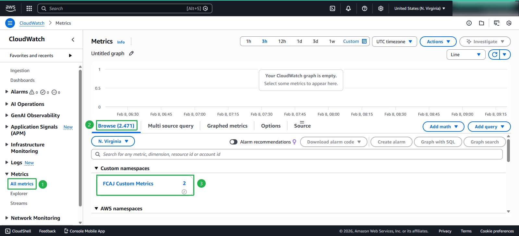
Task: Expand Network Monitoring section
Action: (7, 218)
